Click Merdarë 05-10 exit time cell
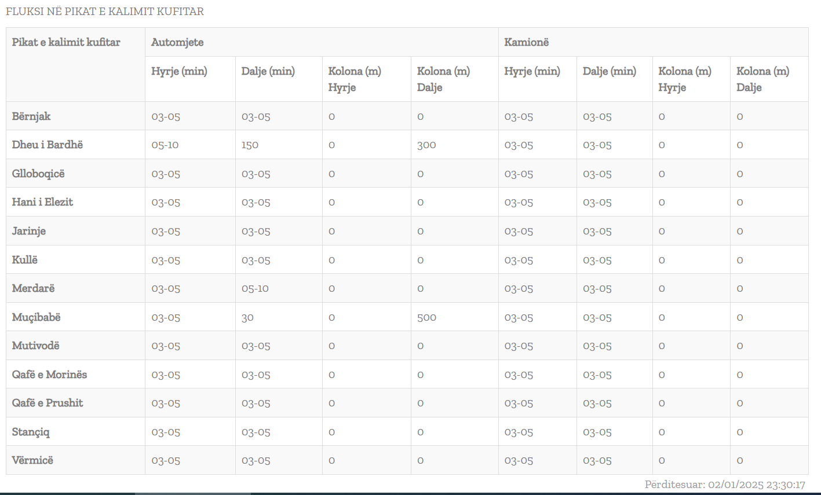Image resolution: width=821 pixels, height=495 pixels. point(255,288)
